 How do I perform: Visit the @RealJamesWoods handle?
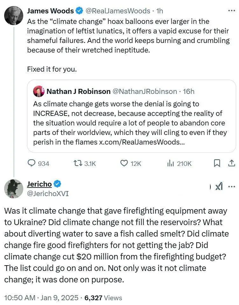[x=117, y=11]
